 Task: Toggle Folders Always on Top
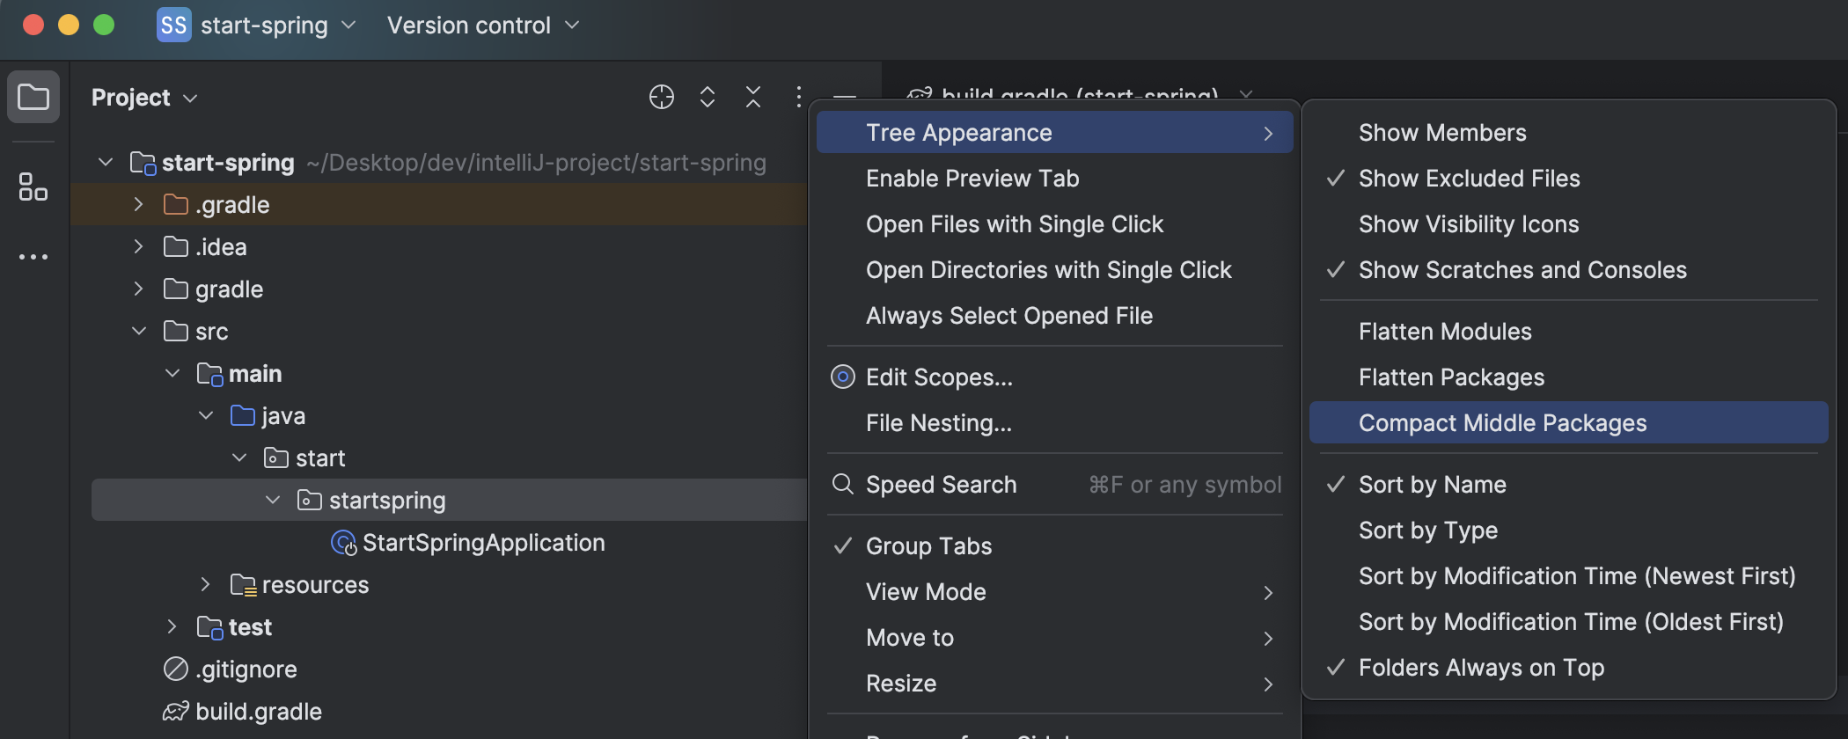pyautogui.click(x=1568, y=668)
